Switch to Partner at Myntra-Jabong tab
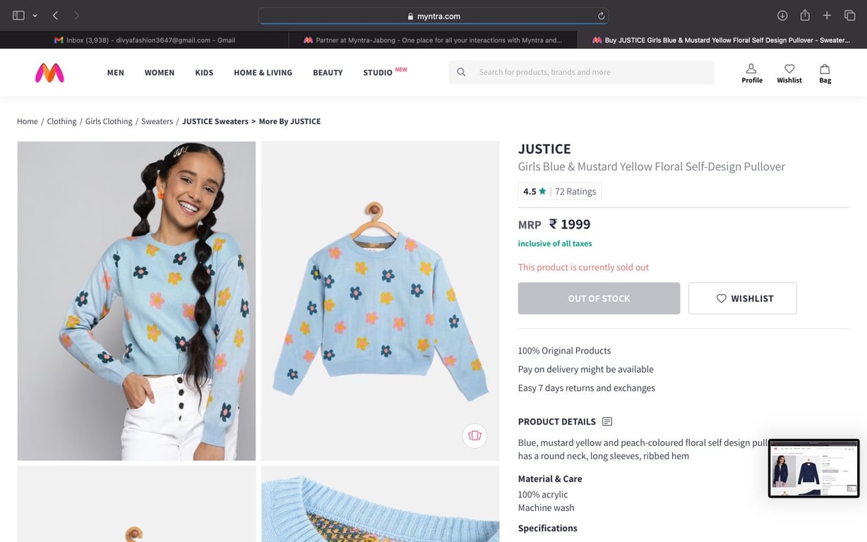The image size is (867, 542). pyautogui.click(x=433, y=40)
